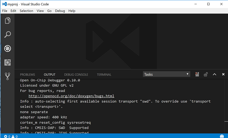Switch to the Problems tab
228x138 pixels.
pyautogui.click(x=27, y=75)
